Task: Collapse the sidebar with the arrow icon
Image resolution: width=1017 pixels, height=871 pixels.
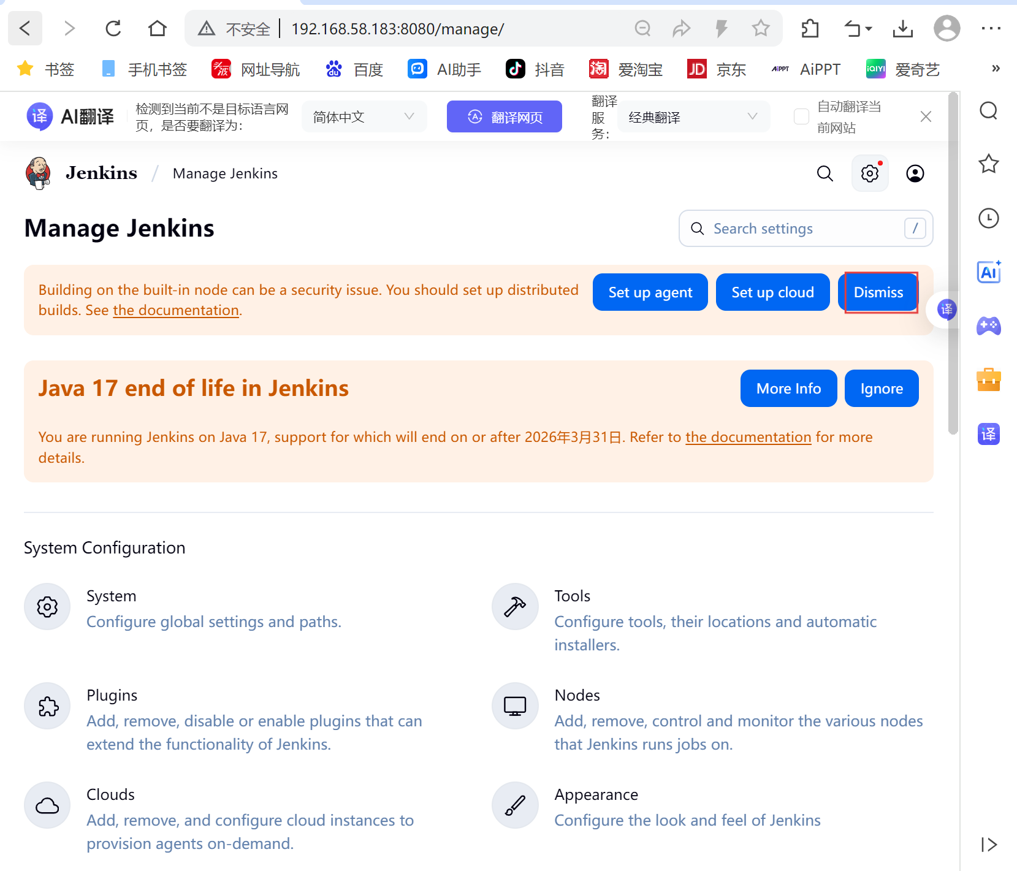Action: click(x=989, y=845)
